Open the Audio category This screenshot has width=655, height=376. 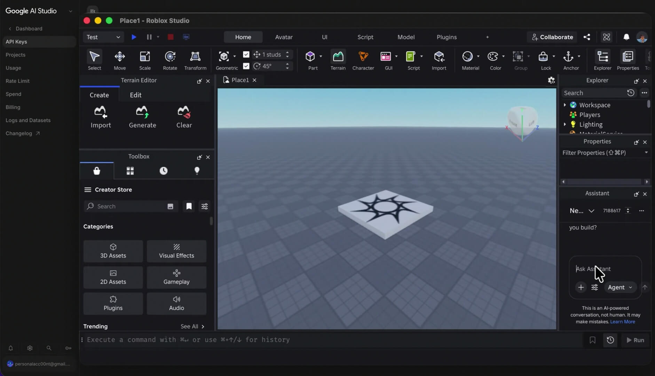tap(176, 304)
